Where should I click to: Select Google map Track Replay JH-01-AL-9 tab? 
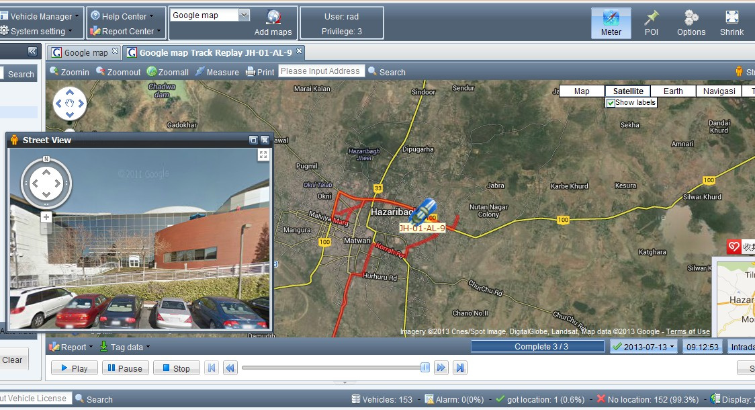coord(215,52)
